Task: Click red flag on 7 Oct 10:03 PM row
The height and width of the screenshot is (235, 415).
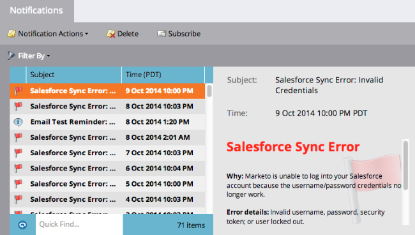Action: (x=19, y=153)
